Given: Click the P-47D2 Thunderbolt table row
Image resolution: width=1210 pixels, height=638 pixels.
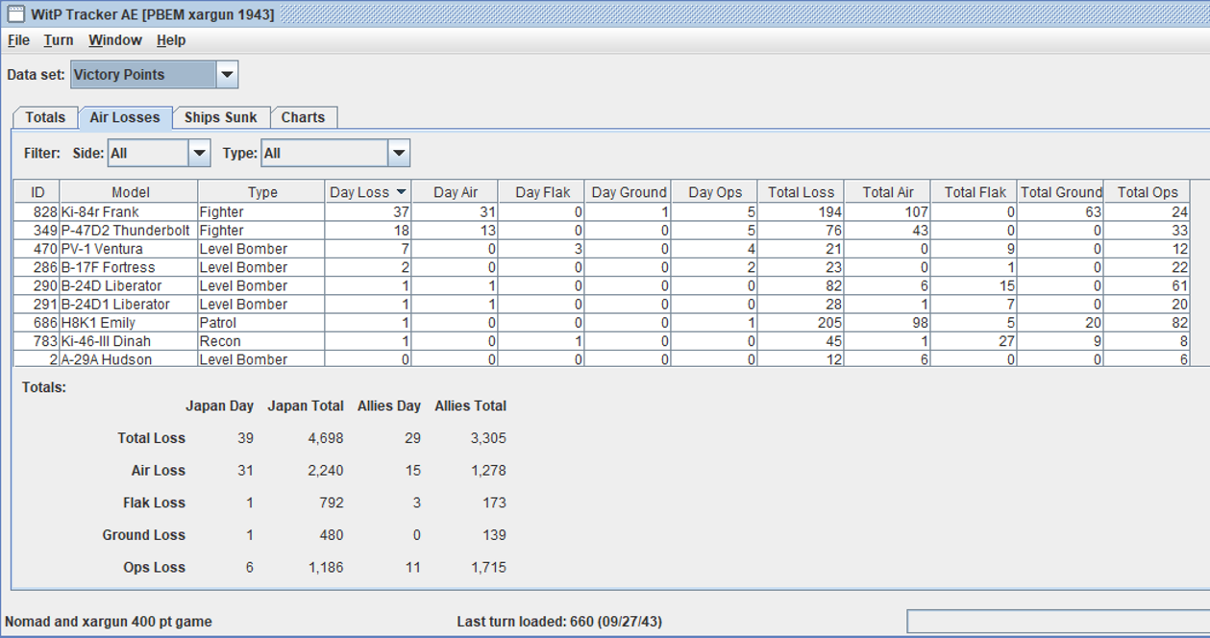Looking at the screenshot, I should pos(125,231).
